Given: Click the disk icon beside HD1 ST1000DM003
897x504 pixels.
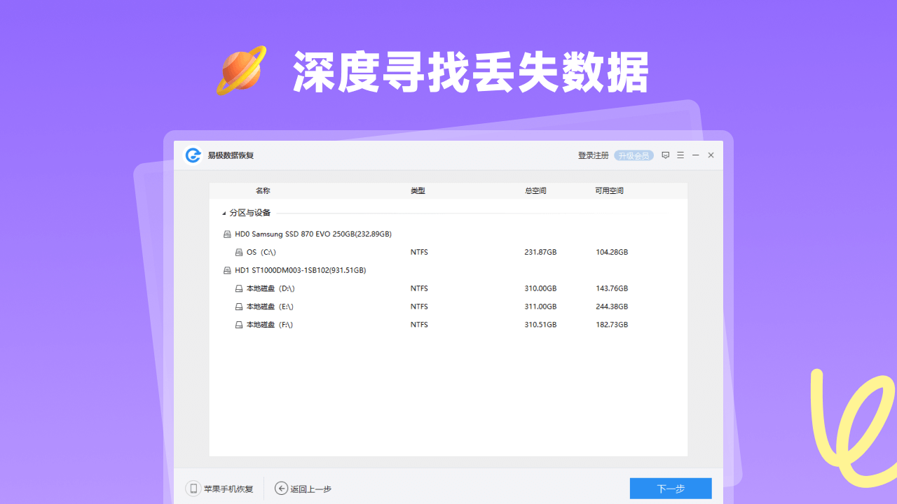Looking at the screenshot, I should (x=227, y=270).
